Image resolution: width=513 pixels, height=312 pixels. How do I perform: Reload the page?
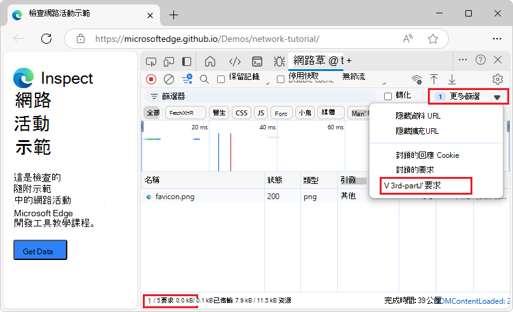(x=46, y=39)
